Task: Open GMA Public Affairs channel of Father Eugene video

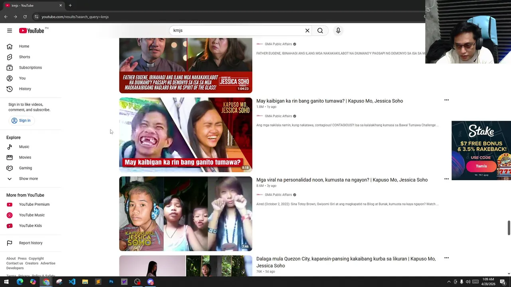Action: 278,44
